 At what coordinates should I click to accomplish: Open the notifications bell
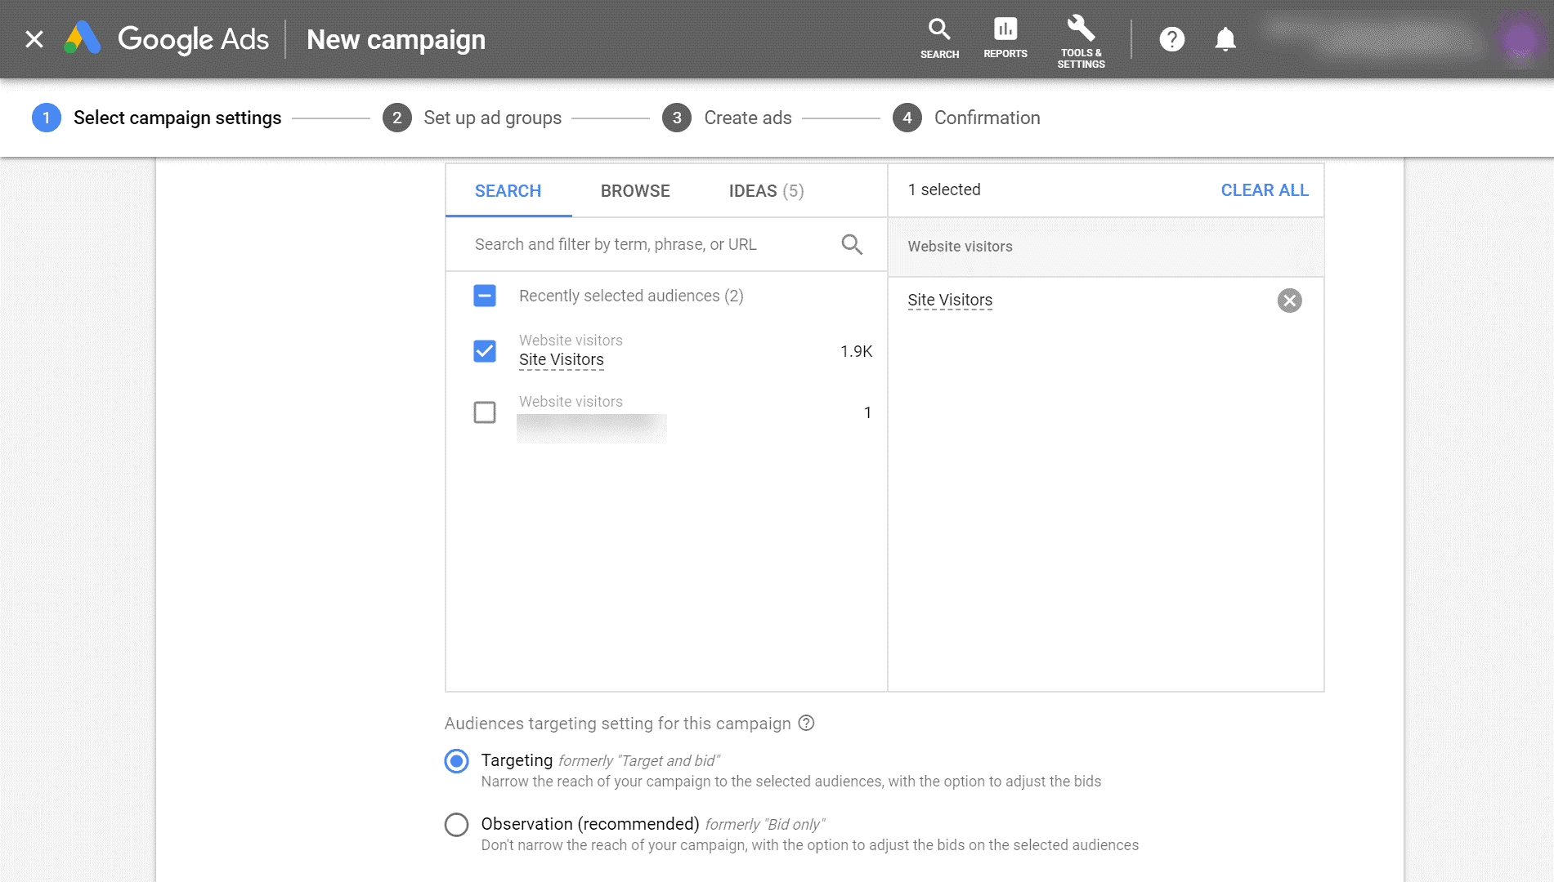[x=1225, y=39]
